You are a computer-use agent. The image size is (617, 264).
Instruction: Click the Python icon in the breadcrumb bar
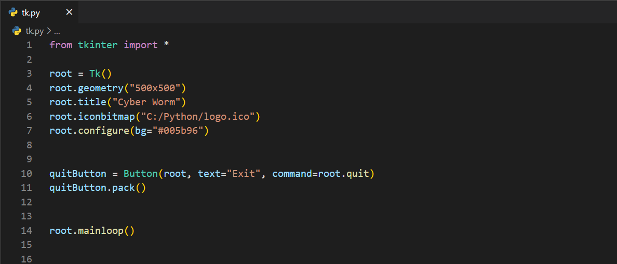17,31
